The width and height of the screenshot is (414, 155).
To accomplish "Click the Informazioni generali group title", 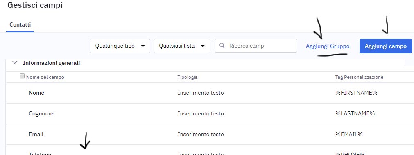I will pyautogui.click(x=52, y=63).
